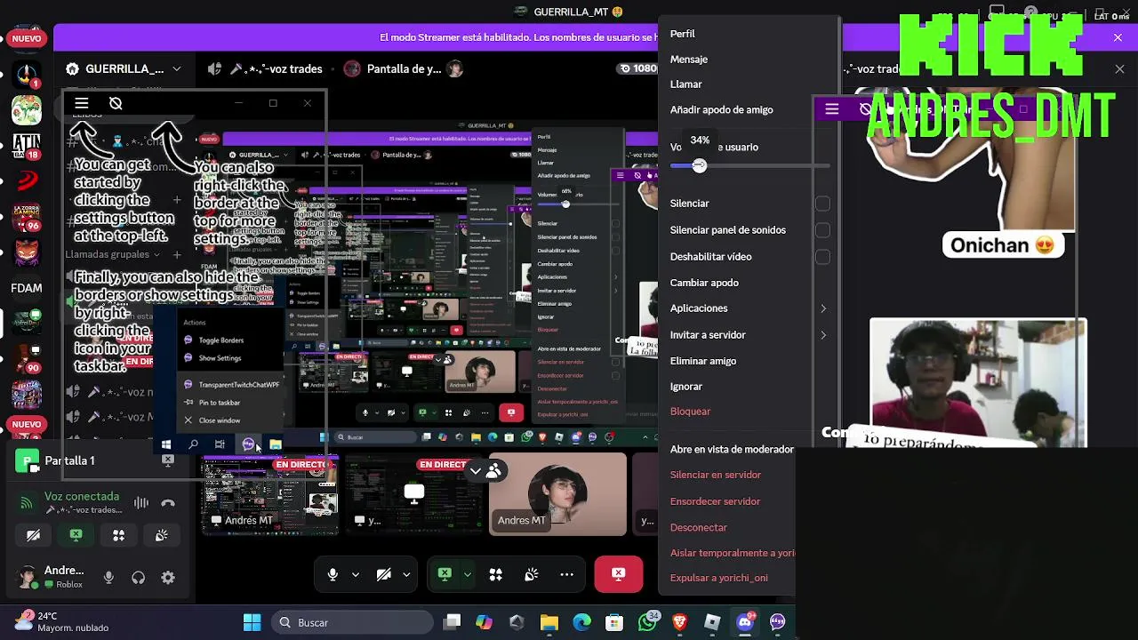The width and height of the screenshot is (1138, 640).
Task: Open screen share options dropdown arrow
Action: [x=468, y=575]
